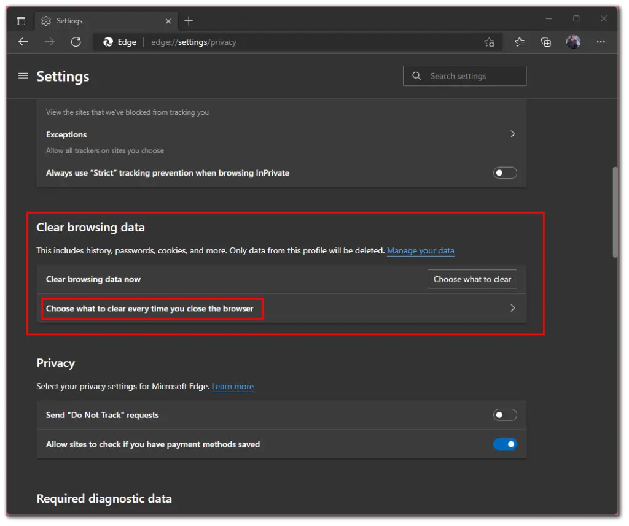This screenshot has width=629, height=526.
Task: Disable Allow sites to check payment methods
Action: click(x=505, y=444)
